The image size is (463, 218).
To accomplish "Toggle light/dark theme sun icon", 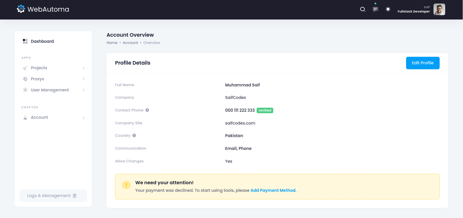I will click(388, 9).
